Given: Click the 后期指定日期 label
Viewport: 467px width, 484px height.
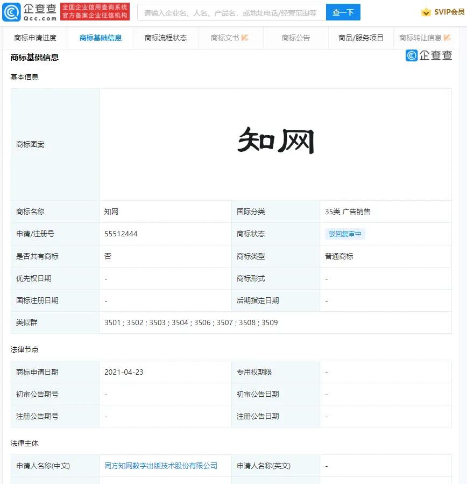Looking at the screenshot, I should [x=258, y=300].
